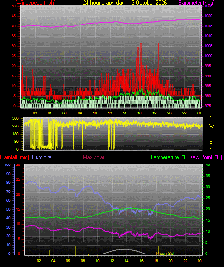Click the 1000 barometer scale value
The height and width of the screenshot is (267, 224).
point(208,56)
